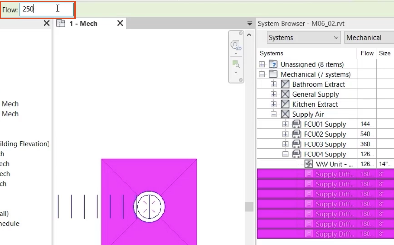
Task: Click the Supply Air system icon
Action: click(285, 114)
